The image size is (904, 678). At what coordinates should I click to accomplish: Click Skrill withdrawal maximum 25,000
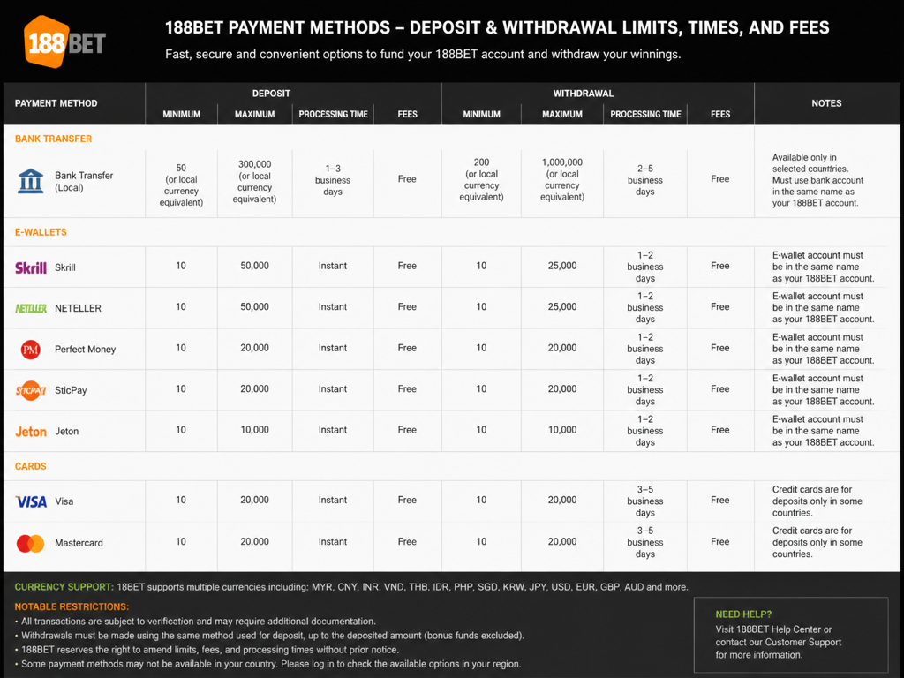coord(562,266)
